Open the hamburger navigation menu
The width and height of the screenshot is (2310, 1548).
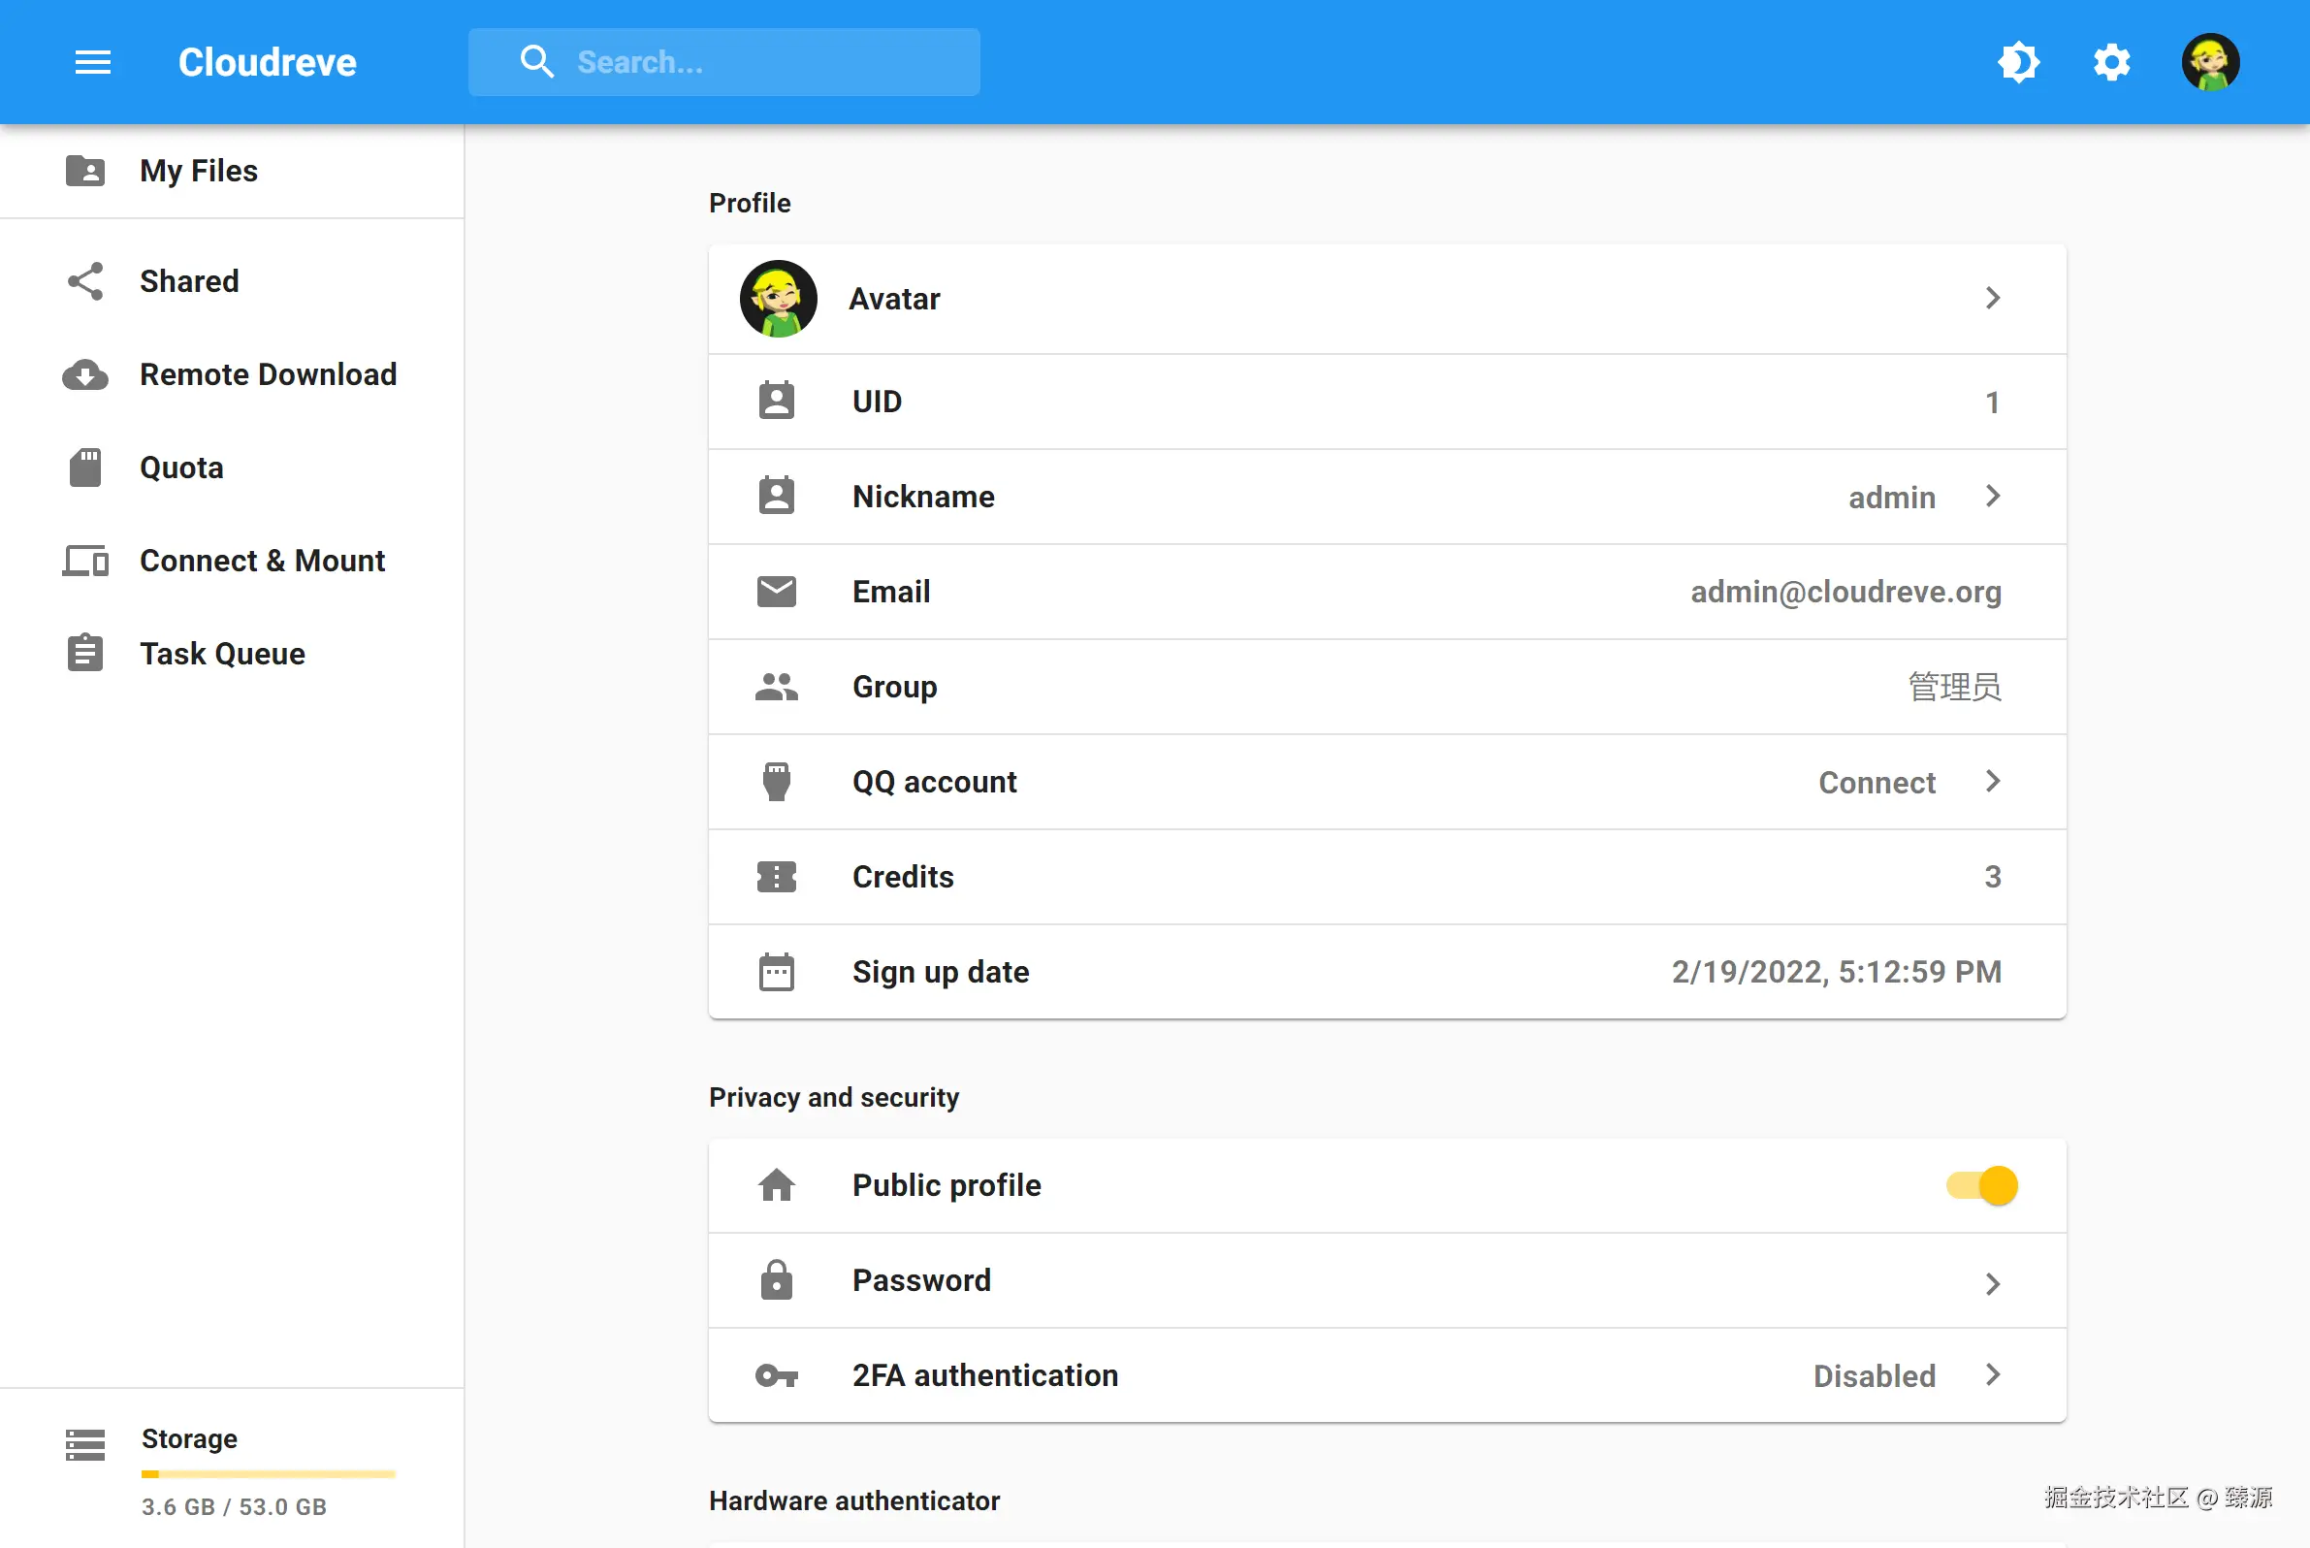point(93,62)
